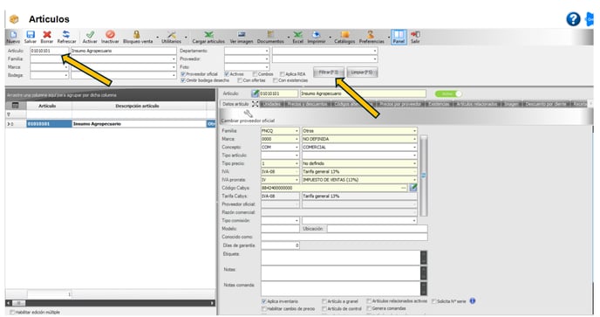Click the Borrar red X icon
600x317 pixels.
47,35
